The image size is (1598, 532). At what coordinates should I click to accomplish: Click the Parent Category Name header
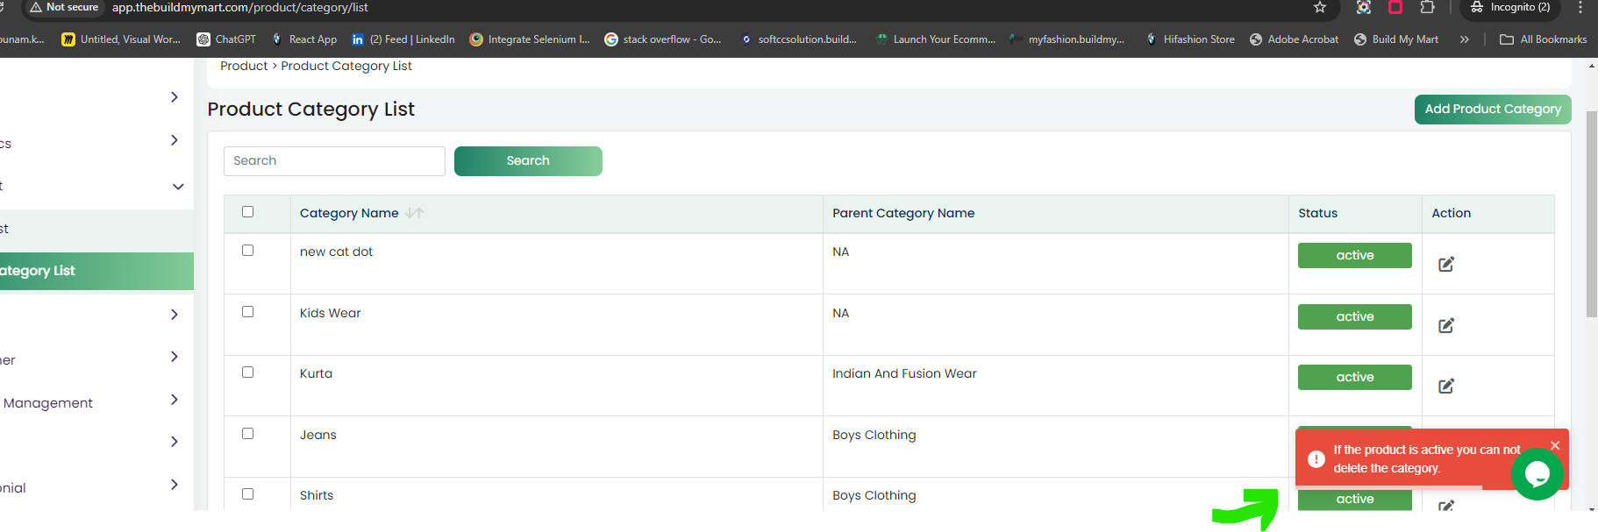click(x=903, y=213)
